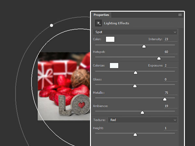
Task: Click the Ambience label
Action: (x=100, y=106)
